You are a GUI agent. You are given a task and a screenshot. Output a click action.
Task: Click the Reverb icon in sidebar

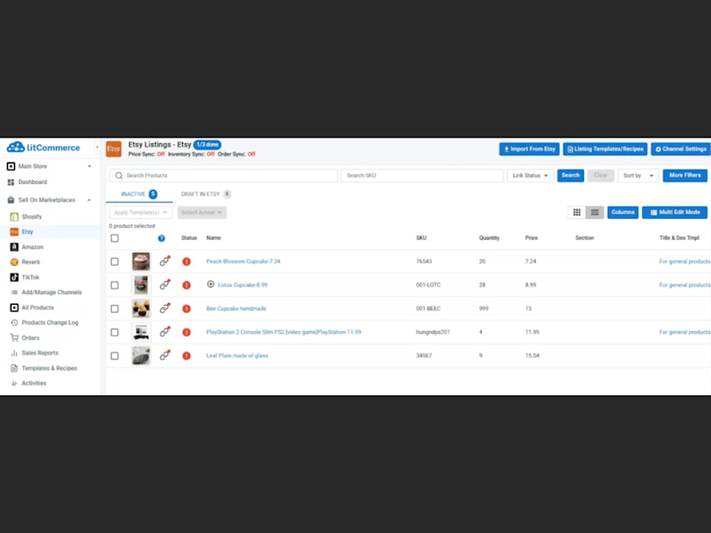point(14,262)
